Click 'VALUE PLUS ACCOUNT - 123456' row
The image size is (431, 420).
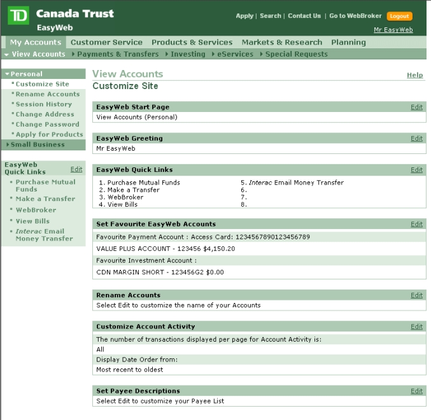click(259, 249)
